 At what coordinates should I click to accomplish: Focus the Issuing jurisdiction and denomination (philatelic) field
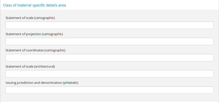click(x=109, y=90)
